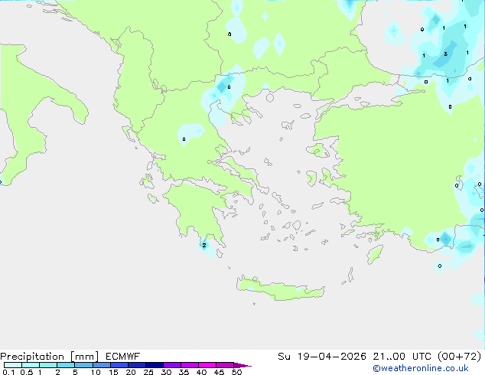Screen dimensions: 485x375
Task: Click the '2' value label on southern Peloponnese
Action: coord(203,246)
